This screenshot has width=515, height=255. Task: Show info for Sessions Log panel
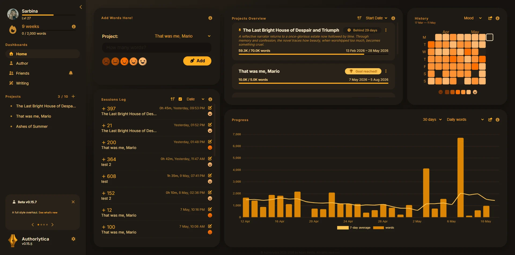(x=210, y=99)
